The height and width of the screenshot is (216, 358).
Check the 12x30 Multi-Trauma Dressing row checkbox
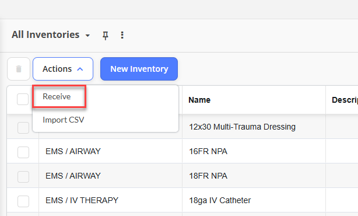[23, 127]
